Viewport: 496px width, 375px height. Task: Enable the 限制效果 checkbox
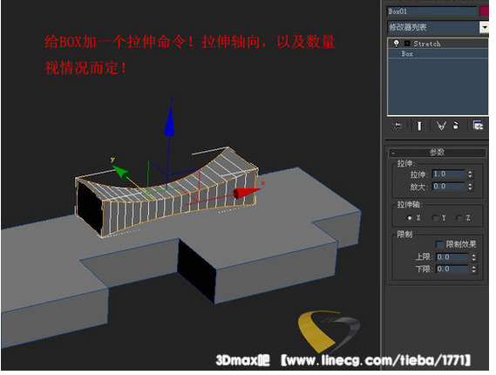(439, 244)
